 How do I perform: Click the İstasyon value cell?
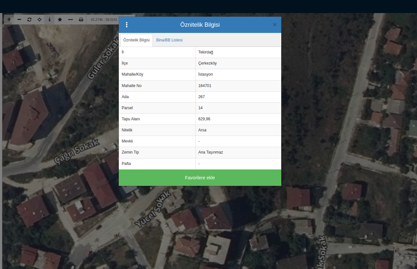click(x=238, y=74)
